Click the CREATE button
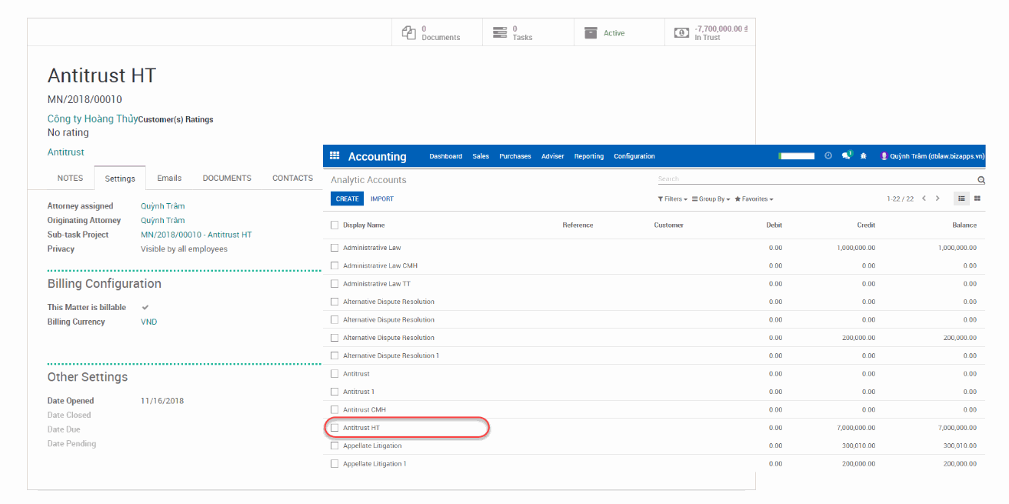The width and height of the screenshot is (1009, 504). click(x=347, y=198)
